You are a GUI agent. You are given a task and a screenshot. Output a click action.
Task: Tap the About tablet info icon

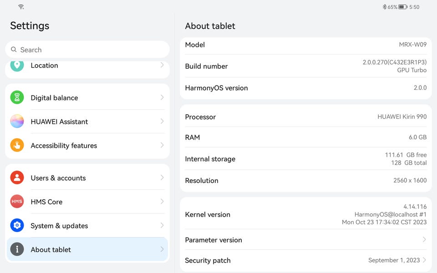(x=17, y=249)
